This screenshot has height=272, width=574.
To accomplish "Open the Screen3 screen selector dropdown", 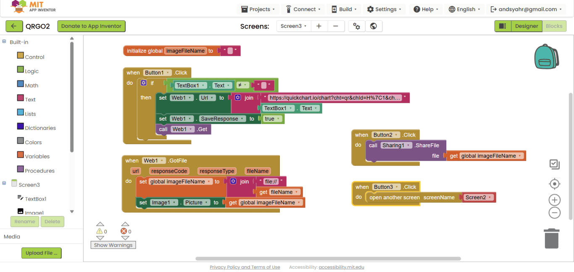I will coord(293,26).
